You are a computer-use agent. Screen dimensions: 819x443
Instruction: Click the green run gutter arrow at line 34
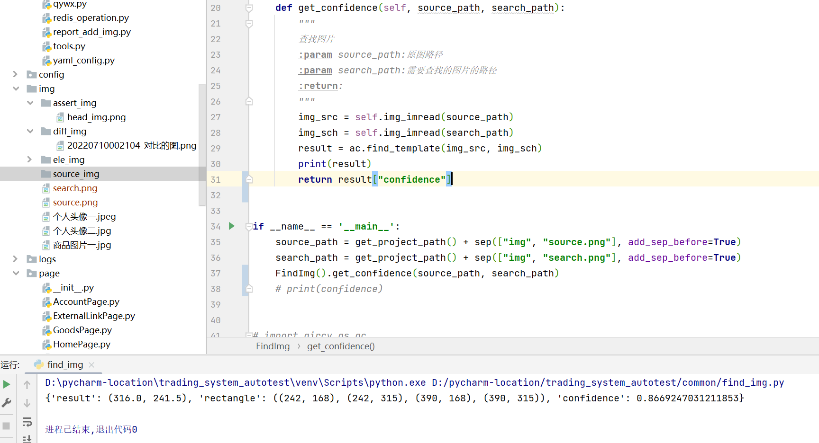tap(232, 226)
